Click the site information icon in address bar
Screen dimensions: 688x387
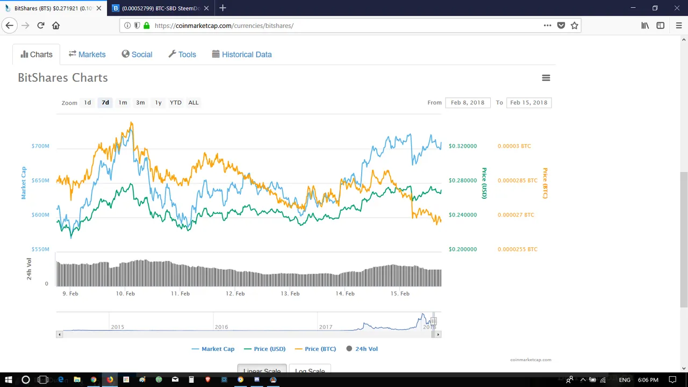127,25
